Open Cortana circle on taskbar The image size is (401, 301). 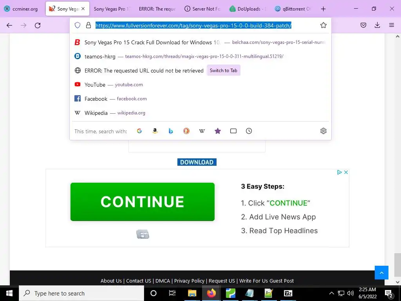click(x=154, y=293)
